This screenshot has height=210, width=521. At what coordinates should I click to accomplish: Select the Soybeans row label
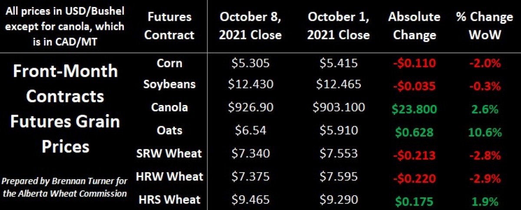coord(169,85)
